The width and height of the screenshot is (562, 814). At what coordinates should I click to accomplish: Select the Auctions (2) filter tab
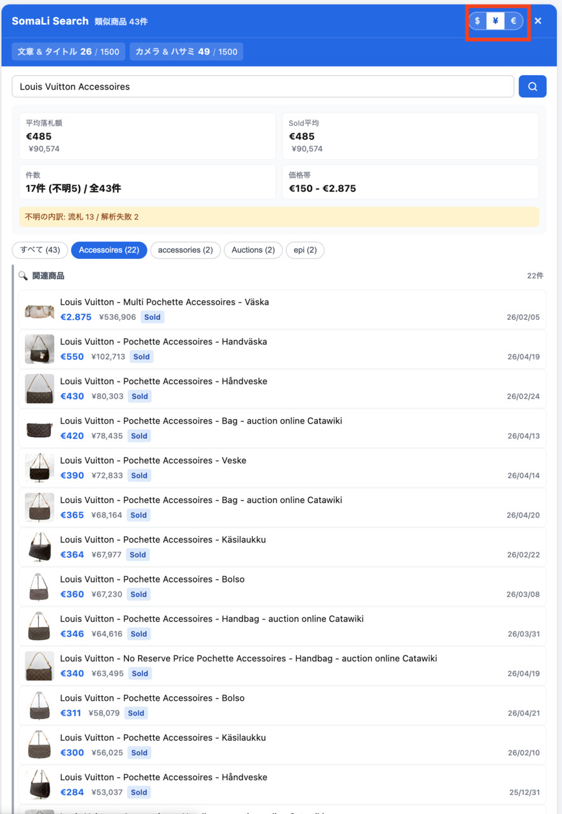click(253, 250)
